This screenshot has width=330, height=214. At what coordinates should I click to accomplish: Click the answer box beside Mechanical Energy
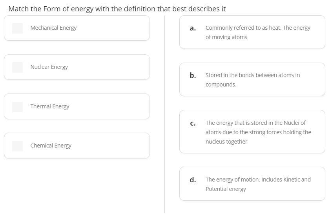point(17,28)
